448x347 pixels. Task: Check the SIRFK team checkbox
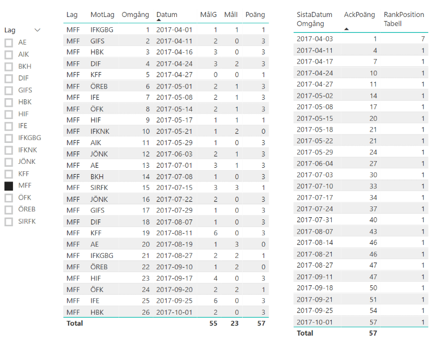[9, 222]
